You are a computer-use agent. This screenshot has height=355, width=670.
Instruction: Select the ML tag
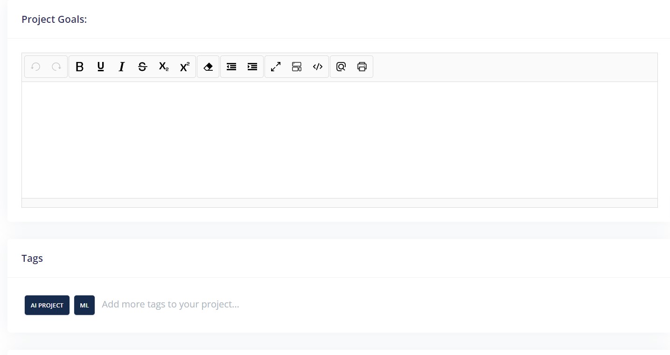84,305
